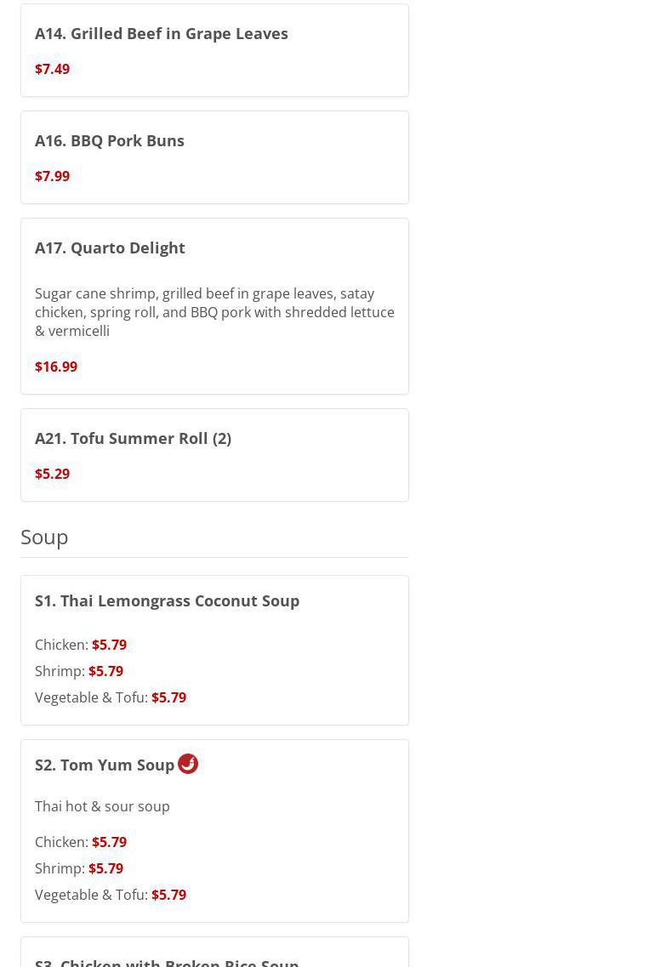Click the $7.49 grilled beef price

coord(52,69)
